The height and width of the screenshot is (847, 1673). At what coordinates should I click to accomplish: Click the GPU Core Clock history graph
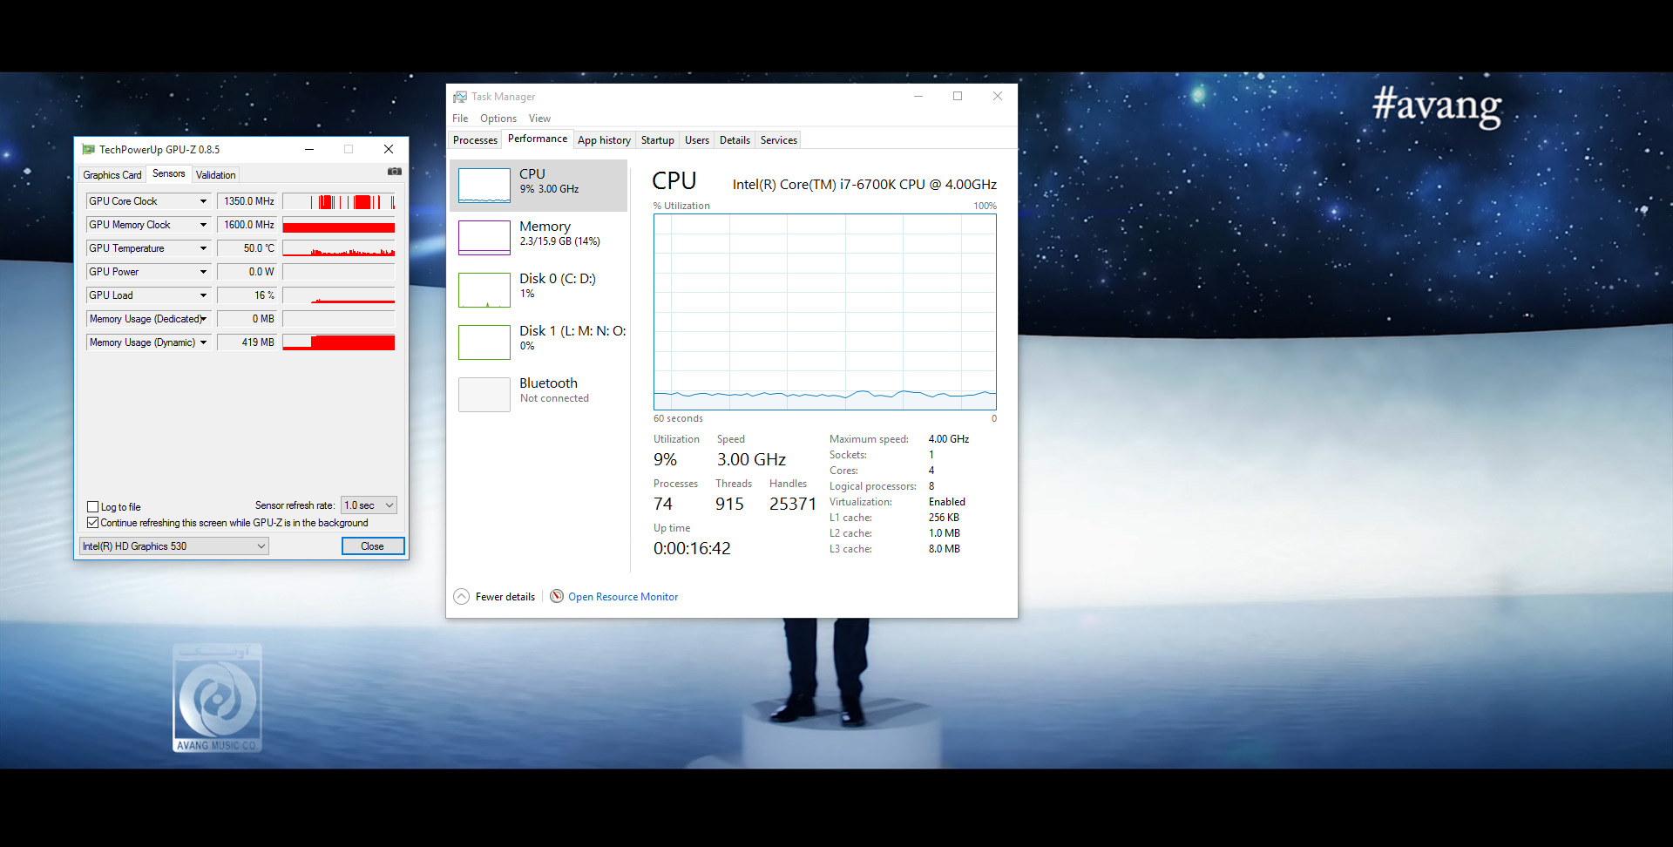click(x=339, y=201)
